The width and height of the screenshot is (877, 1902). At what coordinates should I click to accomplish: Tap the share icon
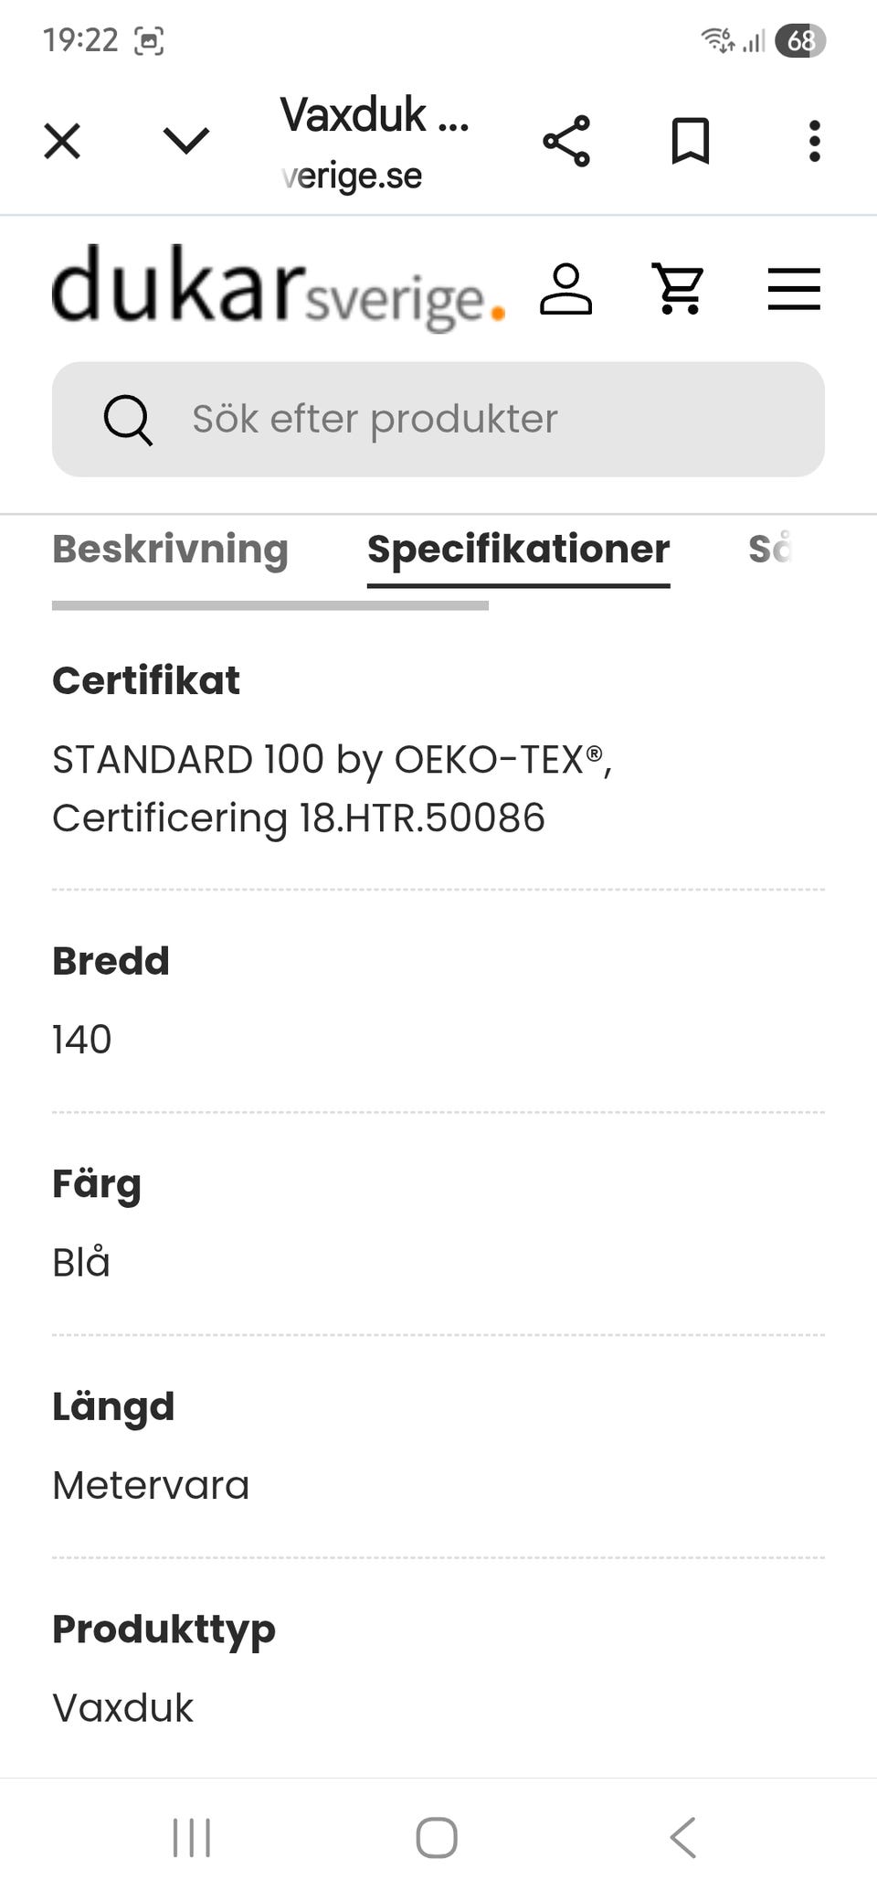point(566,142)
